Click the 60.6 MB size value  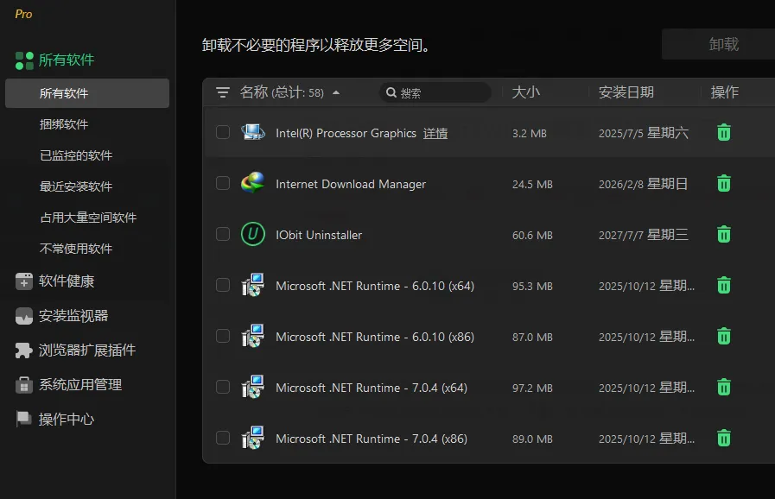click(532, 235)
